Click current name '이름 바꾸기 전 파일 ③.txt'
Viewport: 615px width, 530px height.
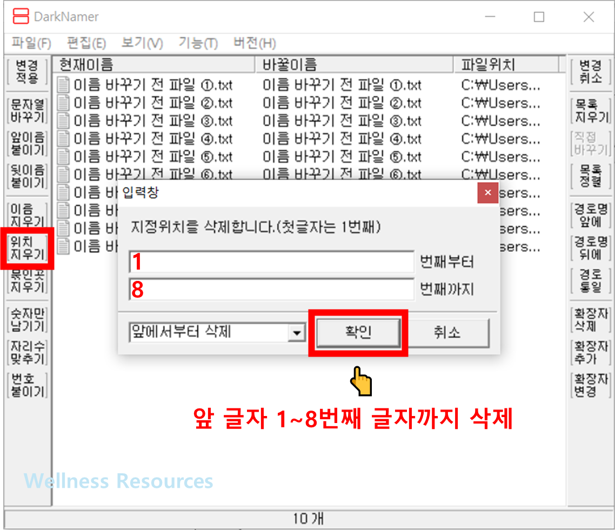(153, 121)
